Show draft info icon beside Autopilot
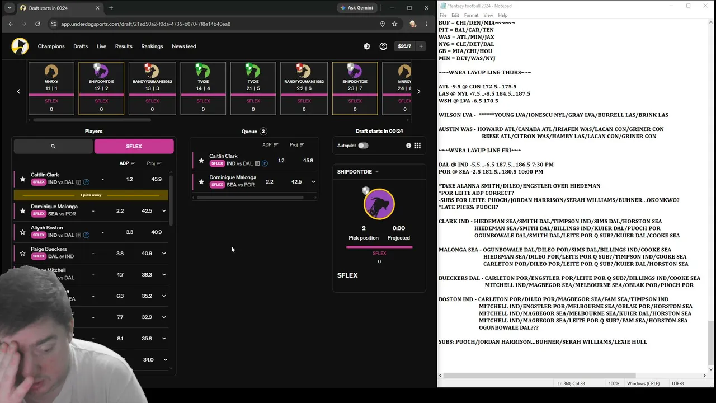 [x=408, y=146]
